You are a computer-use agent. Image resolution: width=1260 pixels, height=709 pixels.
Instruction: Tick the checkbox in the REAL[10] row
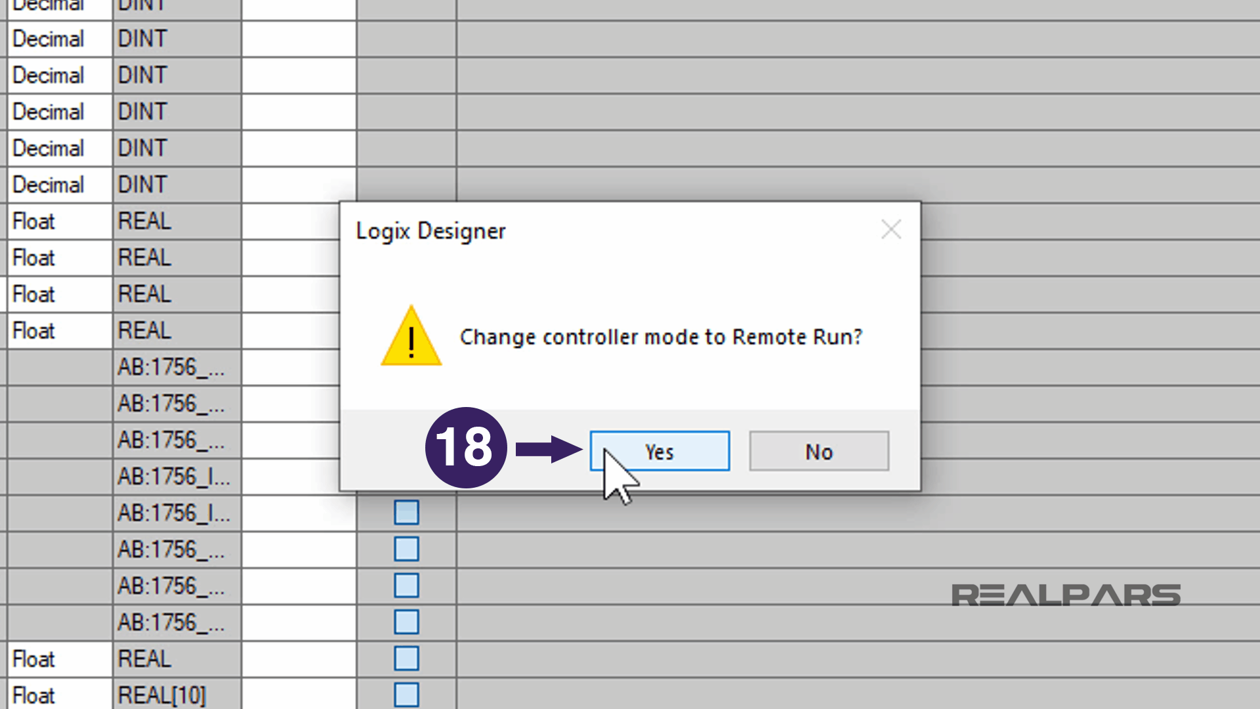[406, 695]
